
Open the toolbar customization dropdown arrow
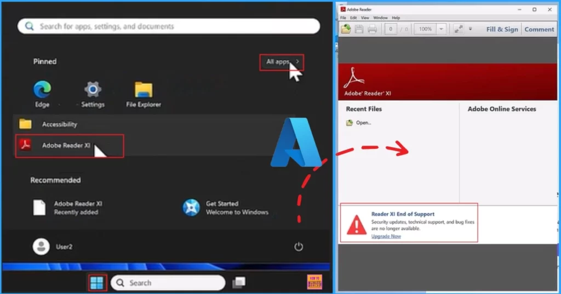pyautogui.click(x=471, y=29)
